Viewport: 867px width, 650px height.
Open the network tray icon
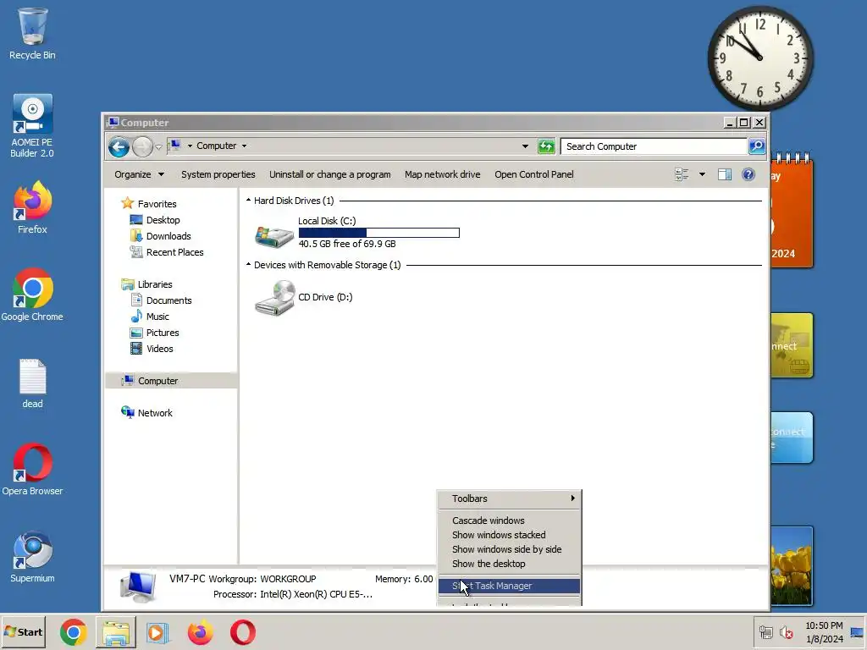click(765, 631)
